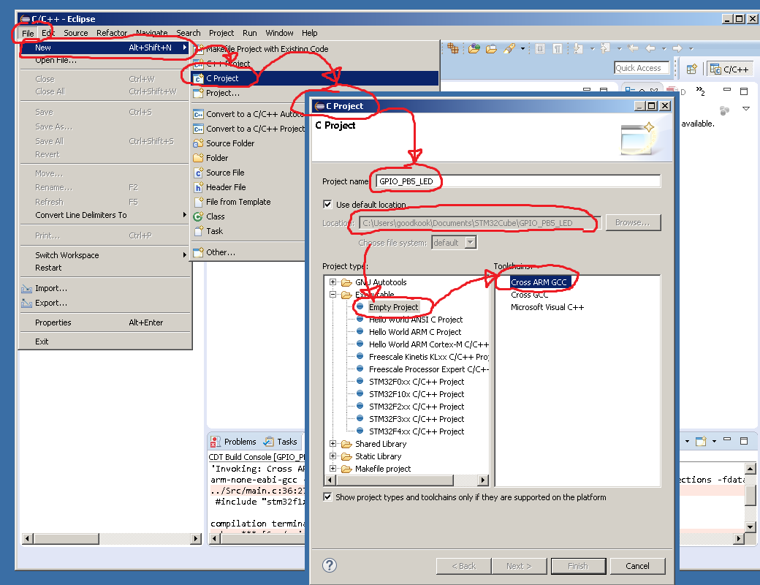Select the Cross GCC toolchain
This screenshot has height=585, width=760.
click(529, 295)
